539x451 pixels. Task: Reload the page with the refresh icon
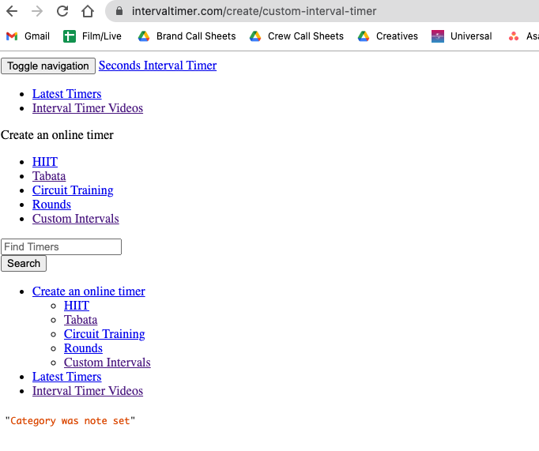point(62,11)
